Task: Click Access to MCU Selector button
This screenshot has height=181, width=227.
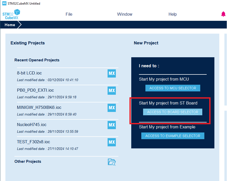Action: click(x=173, y=88)
